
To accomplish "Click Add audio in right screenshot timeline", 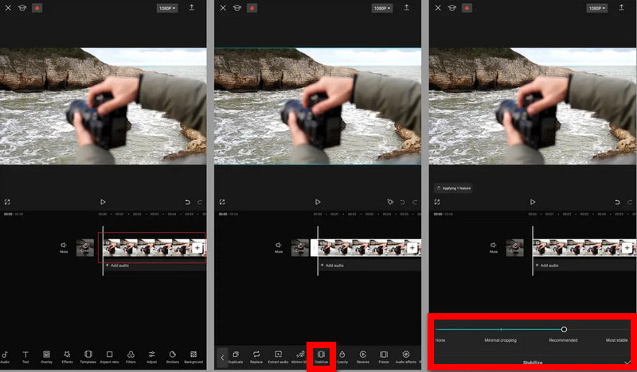I will pos(547,265).
